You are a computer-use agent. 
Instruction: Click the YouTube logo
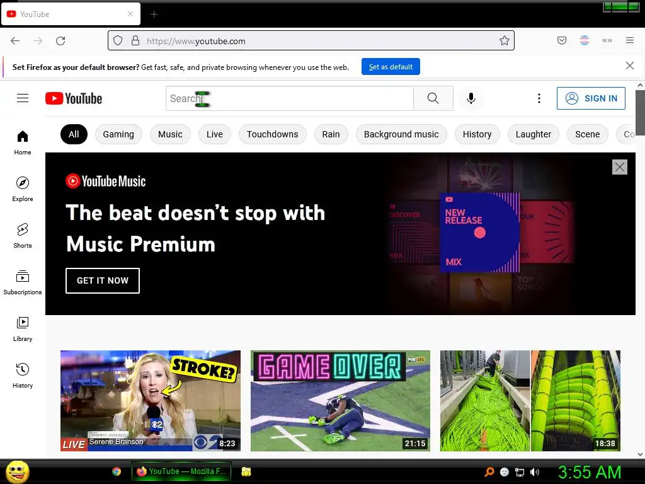[x=74, y=98]
